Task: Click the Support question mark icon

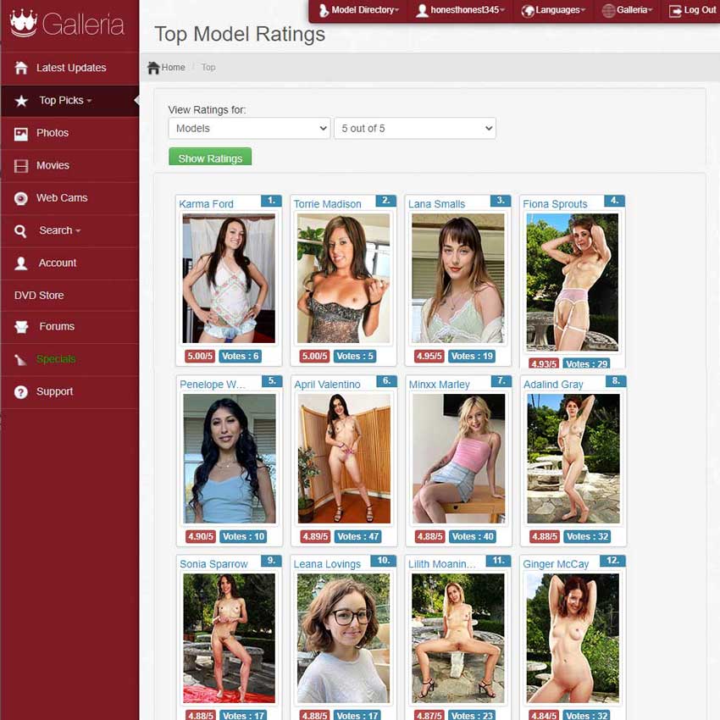Action: coord(21,392)
